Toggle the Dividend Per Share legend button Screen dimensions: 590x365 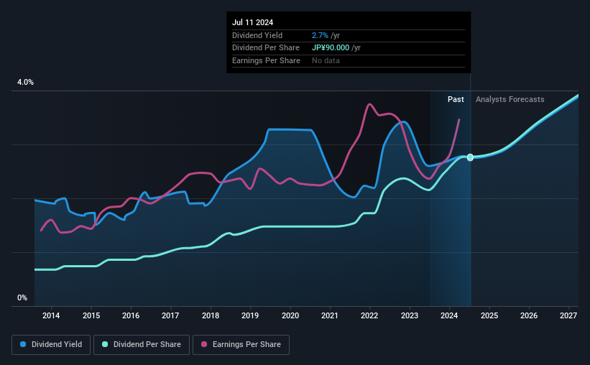point(142,345)
